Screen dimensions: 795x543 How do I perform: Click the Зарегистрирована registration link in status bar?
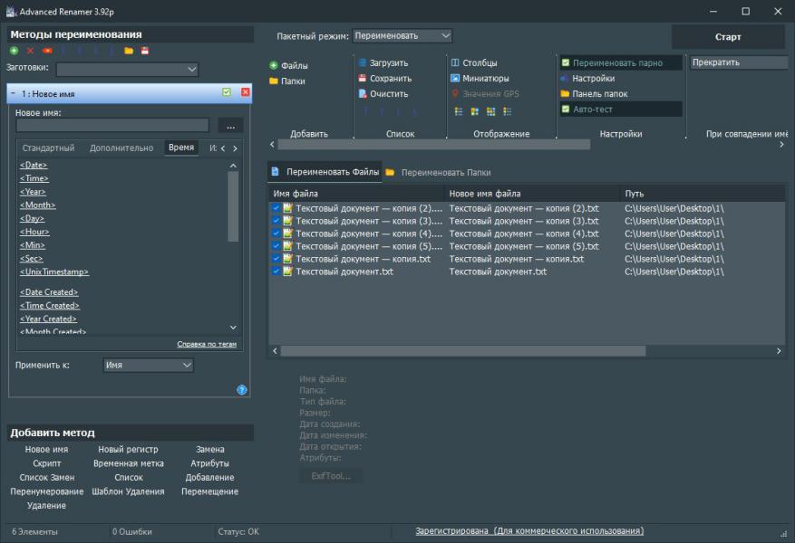(529, 531)
